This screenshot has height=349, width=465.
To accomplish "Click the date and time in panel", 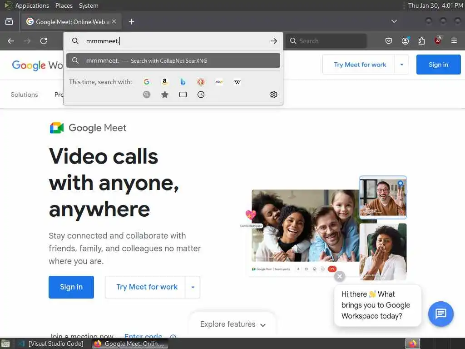I will (x=435, y=5).
